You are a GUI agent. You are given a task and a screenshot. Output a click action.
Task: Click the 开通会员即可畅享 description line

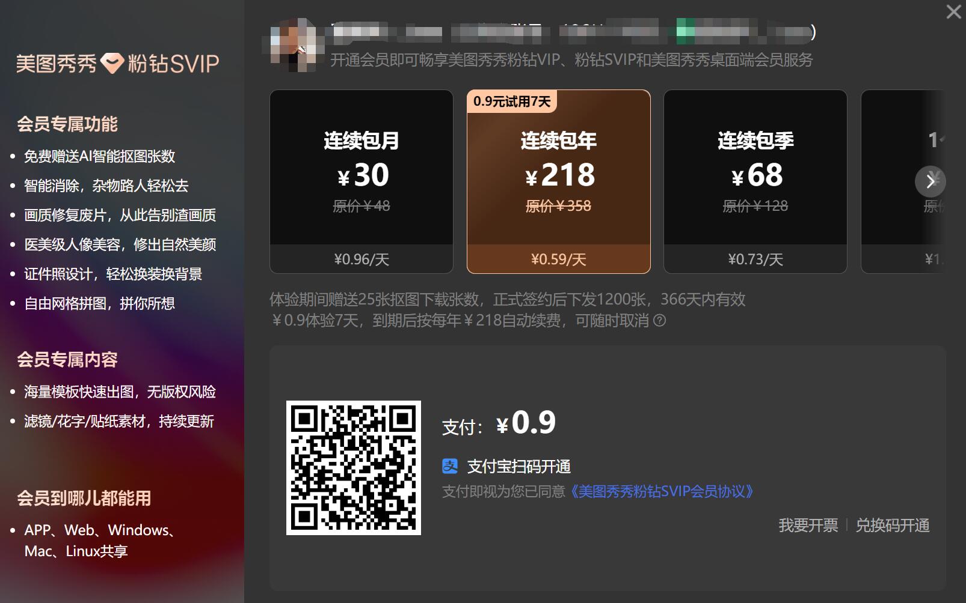point(571,60)
